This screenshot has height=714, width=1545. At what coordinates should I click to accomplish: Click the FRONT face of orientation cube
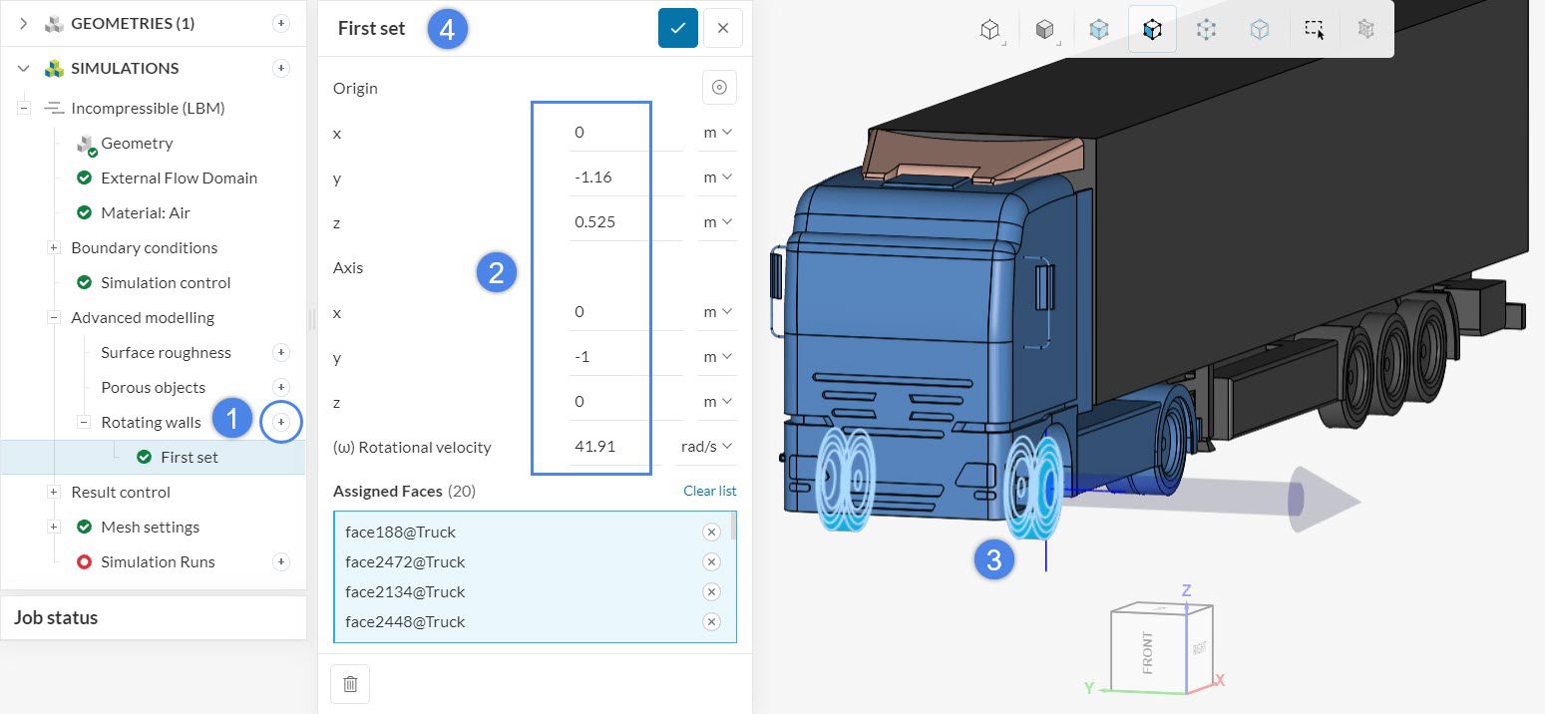pyautogui.click(x=1147, y=651)
